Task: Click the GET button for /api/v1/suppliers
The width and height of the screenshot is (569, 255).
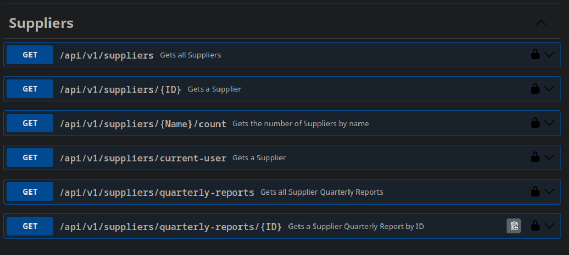Action: click(x=30, y=55)
